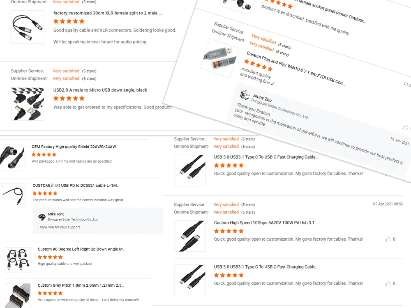Open 'OEM Factory High quality Shield 22AWG/24AW' title
This screenshot has width=411, height=308.
point(75,147)
